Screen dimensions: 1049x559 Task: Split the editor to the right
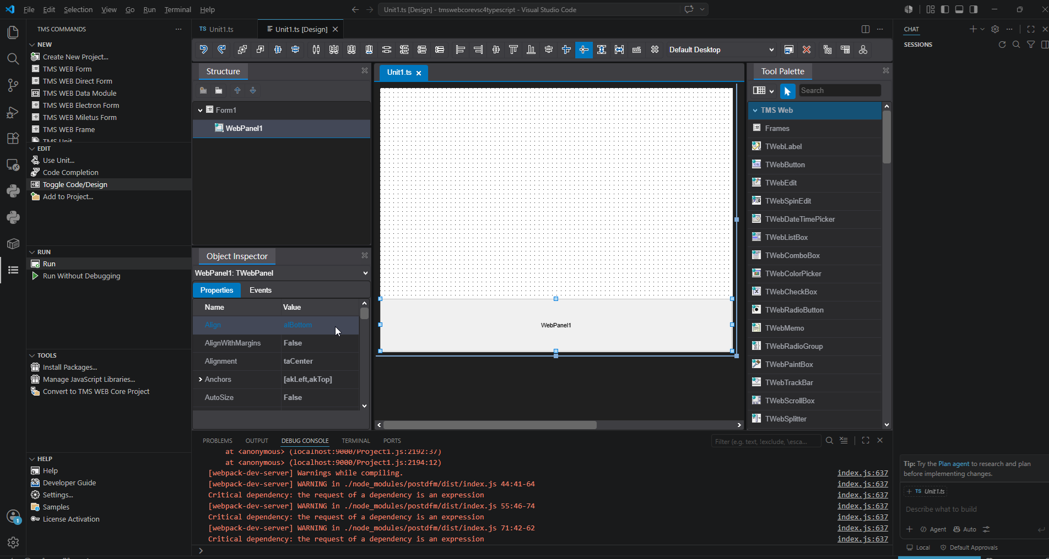866,29
